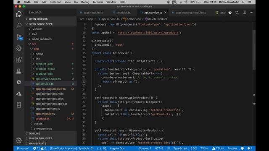Open the Extensions view icon
The image size is (269, 151).
tap(18, 60)
